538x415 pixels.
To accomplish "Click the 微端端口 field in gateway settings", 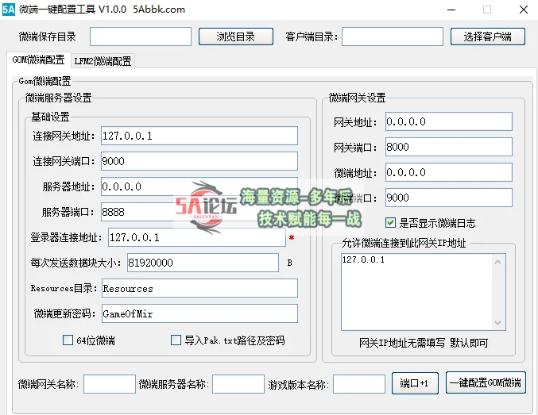I will tap(449, 198).
